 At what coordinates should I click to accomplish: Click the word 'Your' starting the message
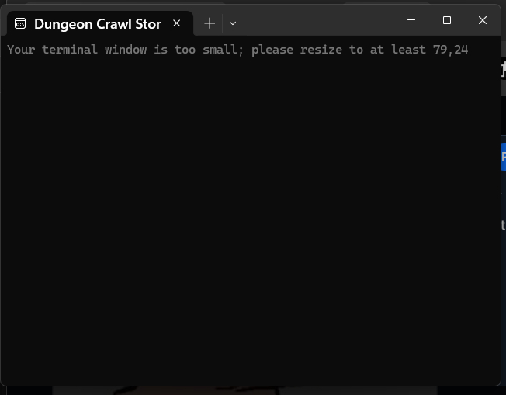click(x=21, y=50)
